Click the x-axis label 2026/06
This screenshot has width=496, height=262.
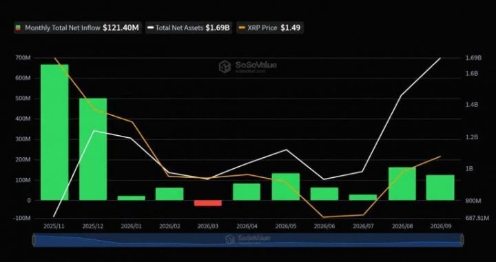[x=324, y=226]
